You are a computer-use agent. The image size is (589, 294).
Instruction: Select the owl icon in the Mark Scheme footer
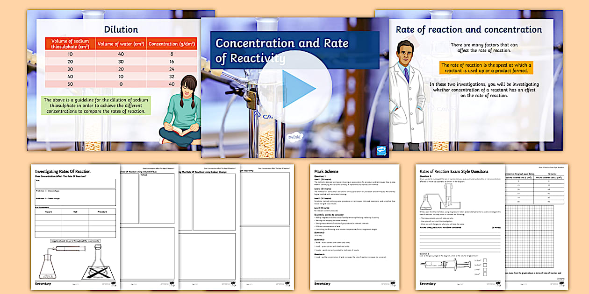[x=393, y=283]
